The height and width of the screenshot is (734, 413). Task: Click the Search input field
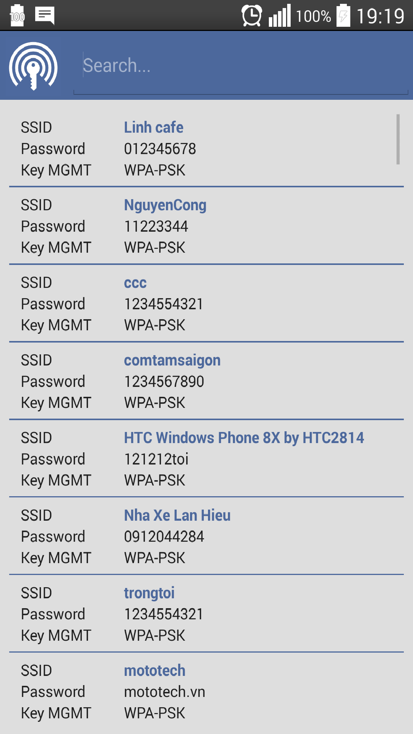[241, 66]
